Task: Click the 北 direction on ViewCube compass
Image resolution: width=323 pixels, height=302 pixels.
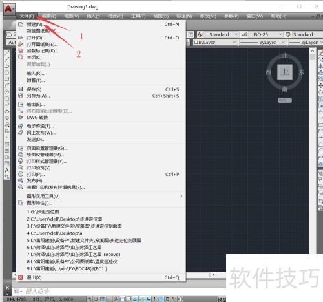Action: click(x=285, y=56)
